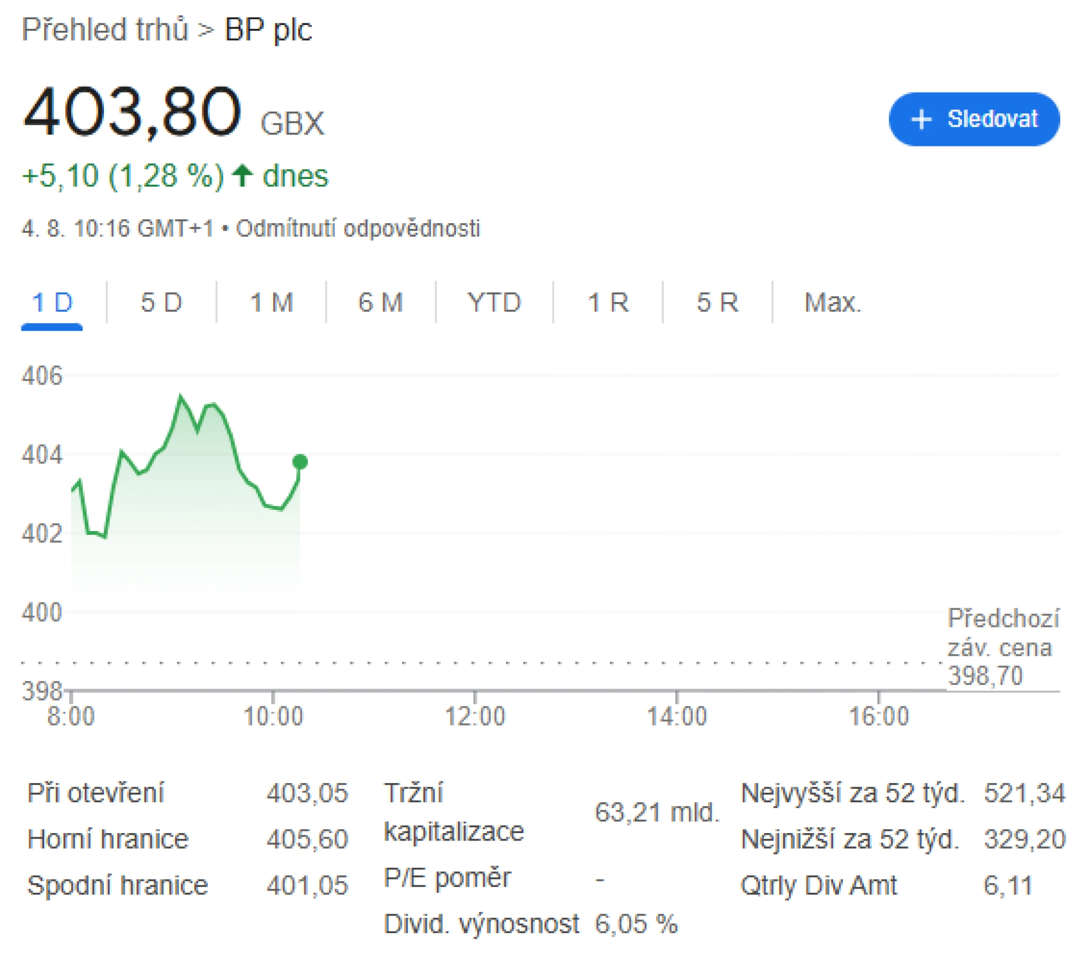Click the Spodní hranice value 401,05
Screen dimensions: 1091x962
tap(307, 885)
